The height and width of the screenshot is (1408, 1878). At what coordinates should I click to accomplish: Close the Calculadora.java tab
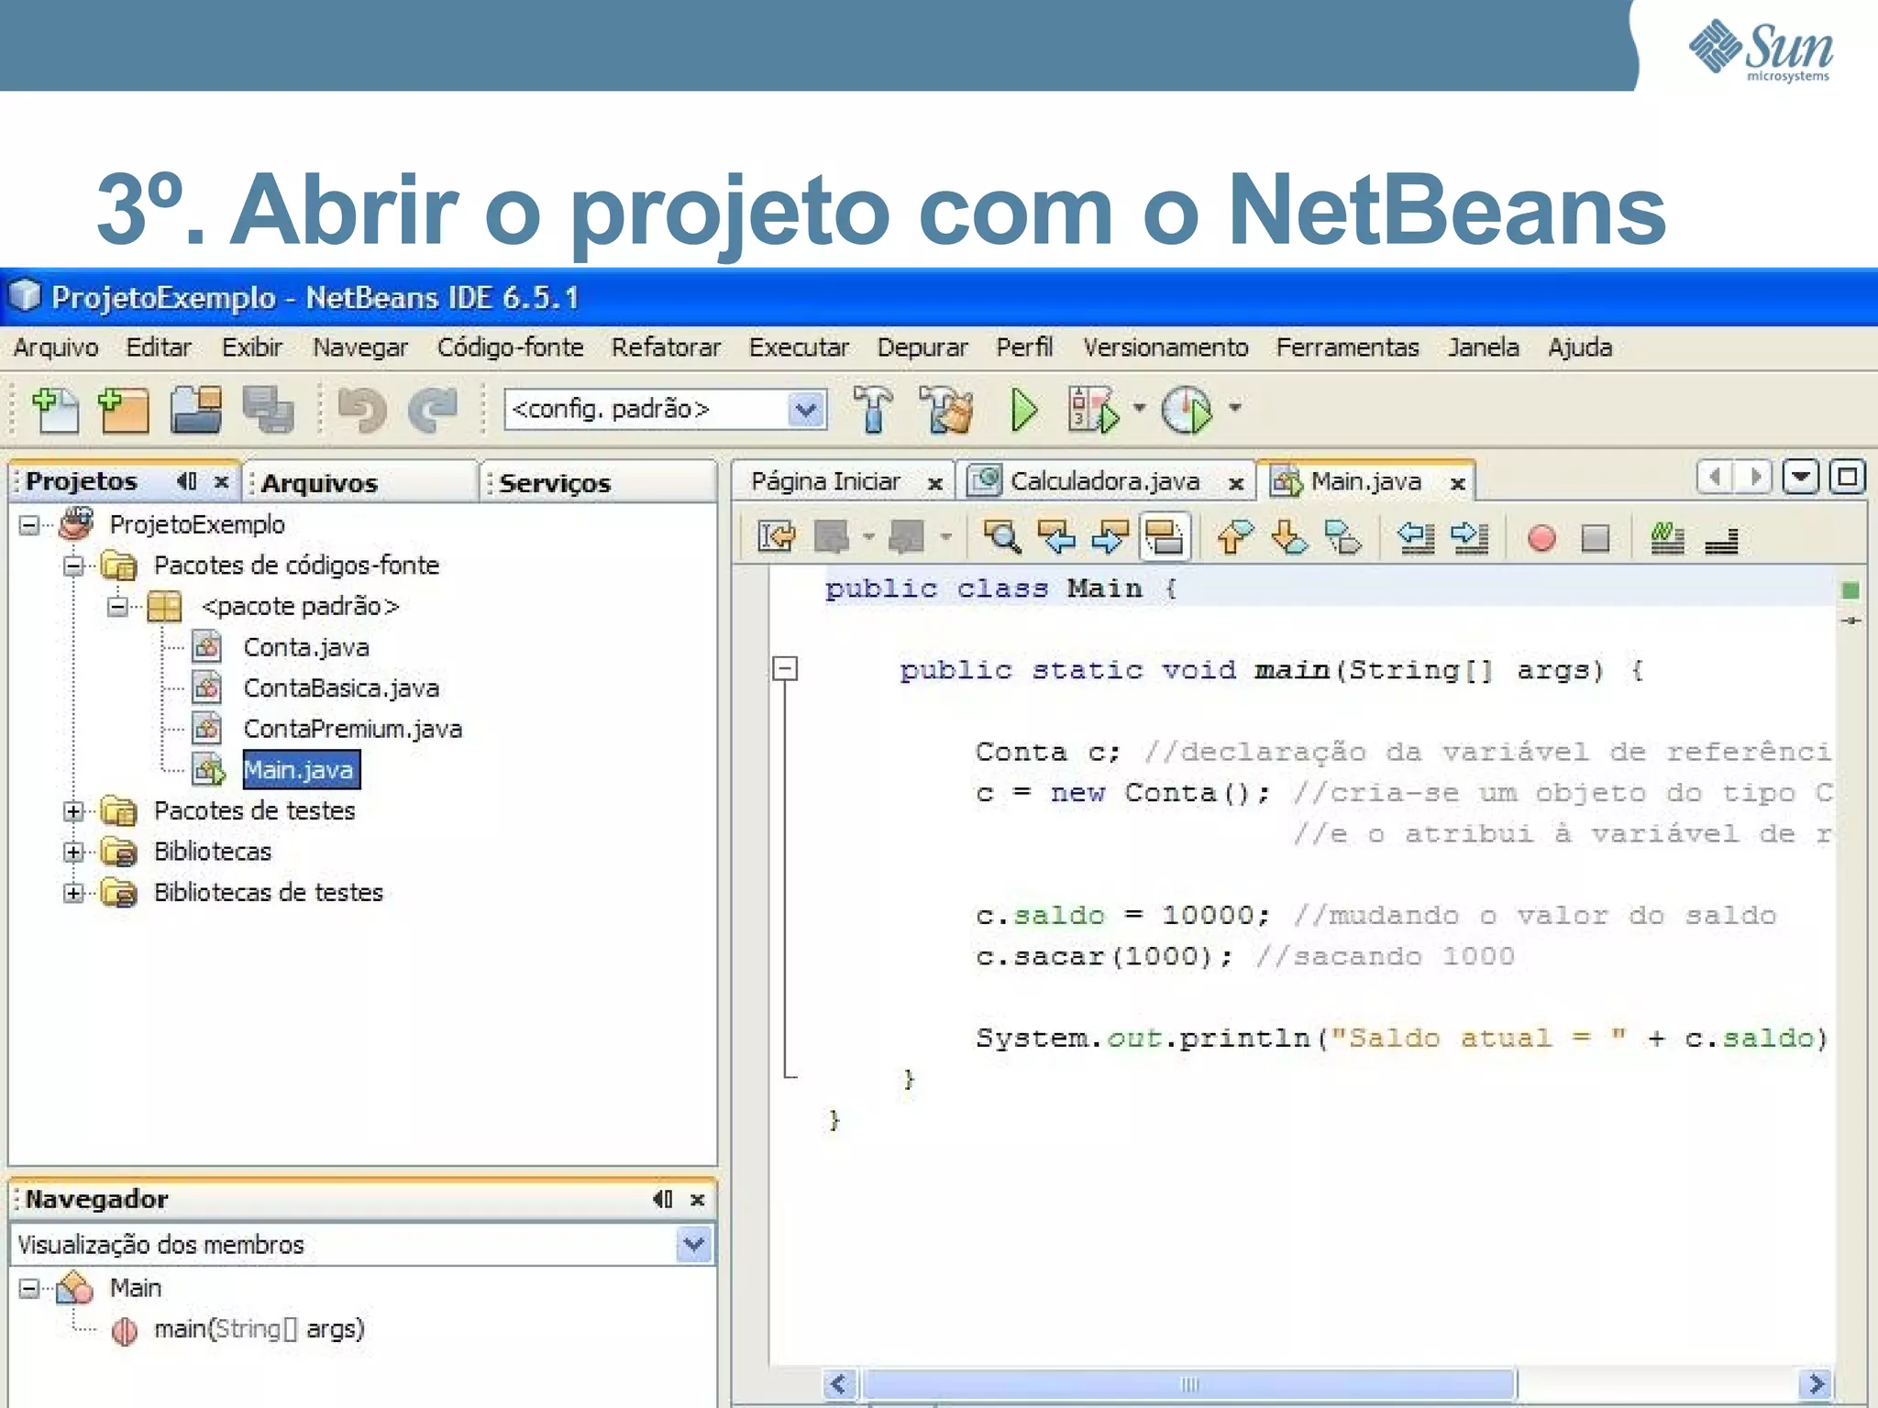[x=1236, y=483]
